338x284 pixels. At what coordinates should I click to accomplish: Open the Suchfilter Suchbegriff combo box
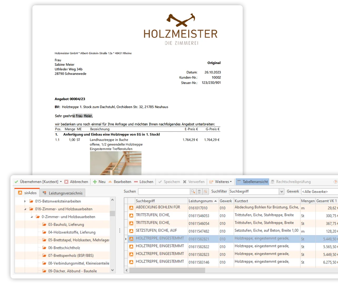[x=282, y=191]
